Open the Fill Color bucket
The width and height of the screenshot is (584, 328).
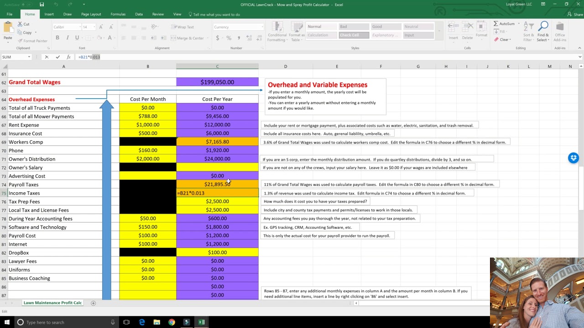[x=99, y=38]
